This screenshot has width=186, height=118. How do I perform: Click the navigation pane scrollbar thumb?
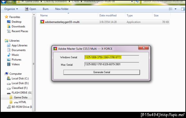pos(34,64)
